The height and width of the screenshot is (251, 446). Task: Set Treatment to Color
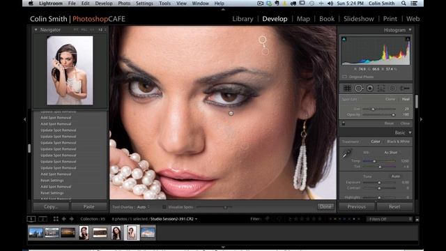pos(376,142)
